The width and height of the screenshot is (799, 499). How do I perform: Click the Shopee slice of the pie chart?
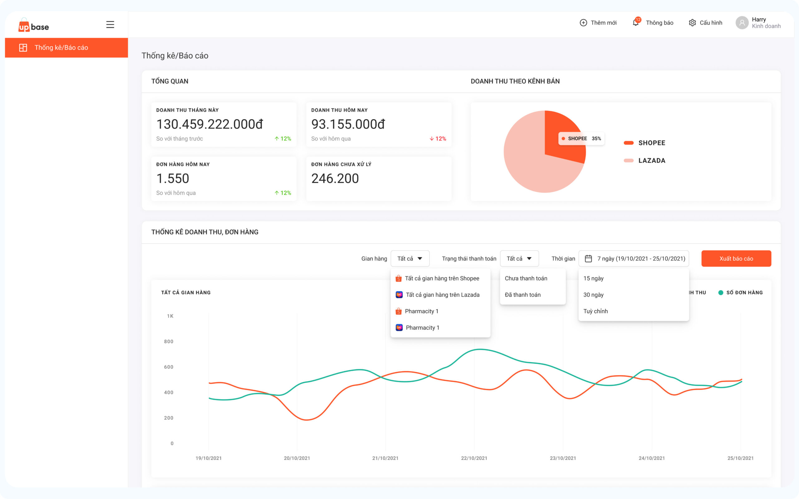click(x=558, y=129)
